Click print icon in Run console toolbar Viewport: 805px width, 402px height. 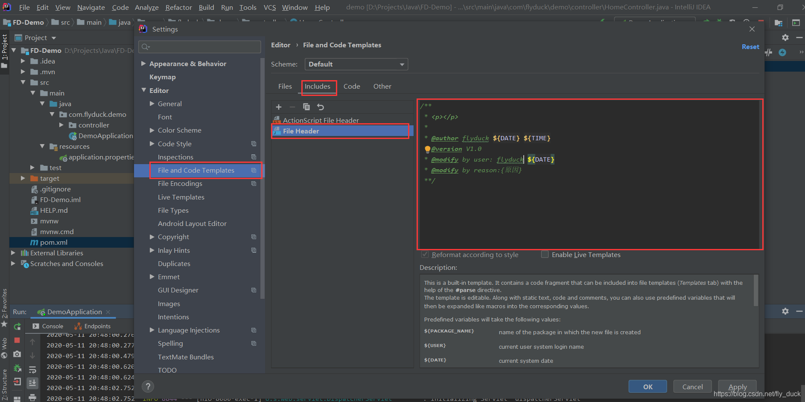[x=32, y=398]
